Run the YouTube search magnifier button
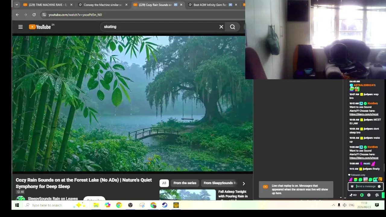The height and width of the screenshot is (217, 386). (233, 27)
